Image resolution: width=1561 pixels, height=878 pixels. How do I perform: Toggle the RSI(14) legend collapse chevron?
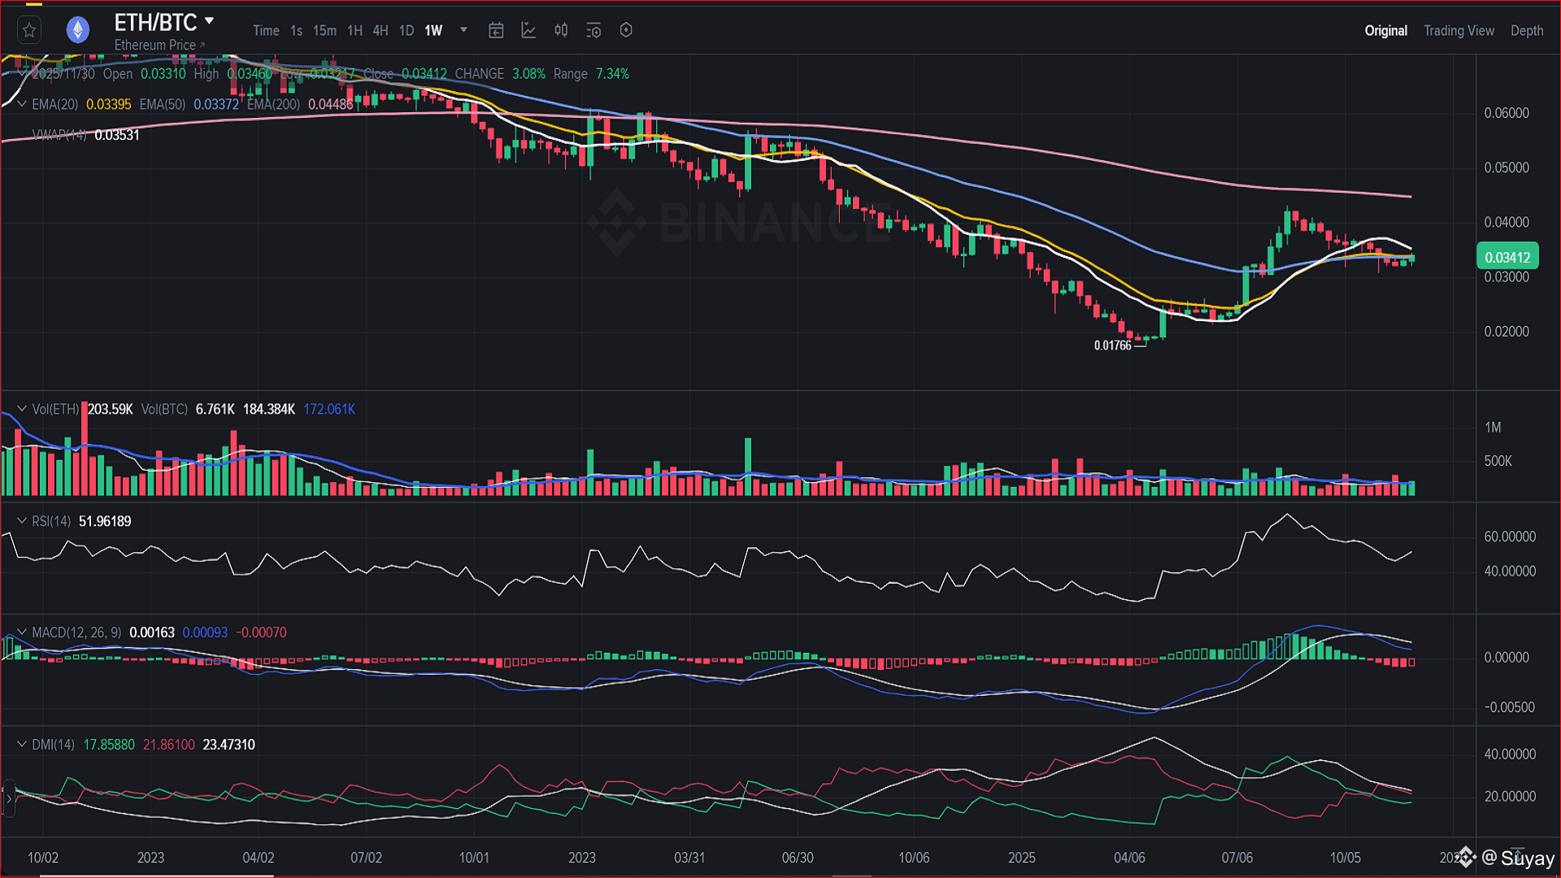[22, 521]
